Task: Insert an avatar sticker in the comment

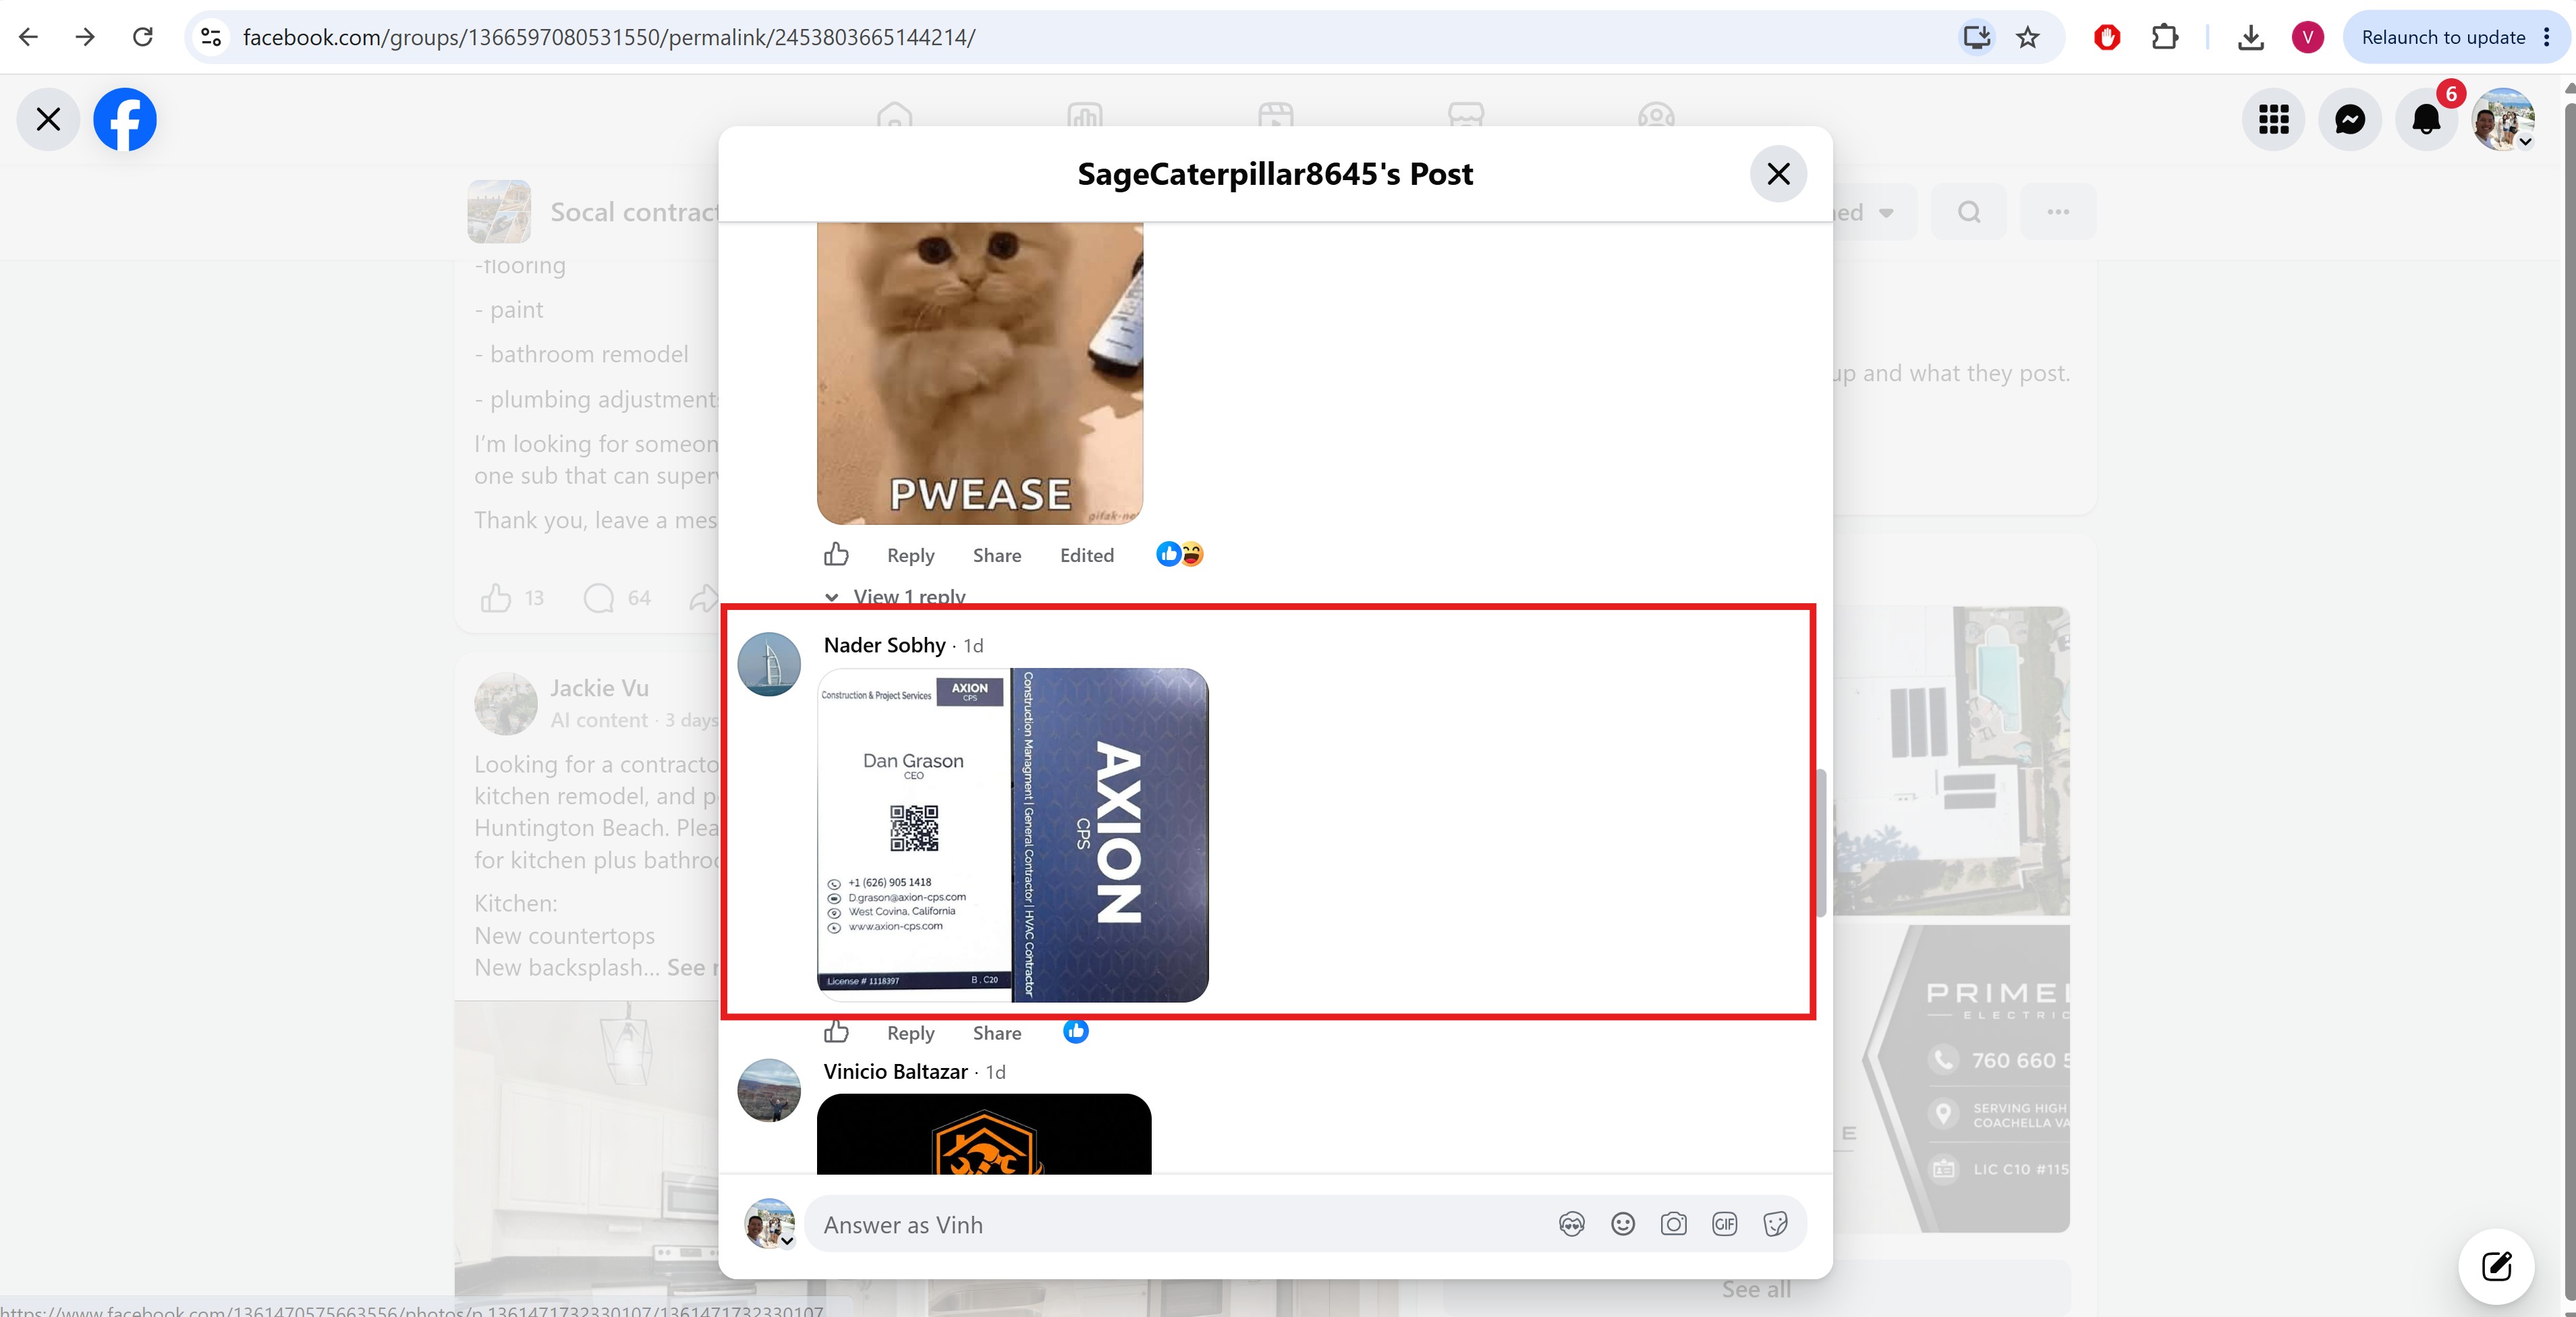Action: tap(1571, 1224)
